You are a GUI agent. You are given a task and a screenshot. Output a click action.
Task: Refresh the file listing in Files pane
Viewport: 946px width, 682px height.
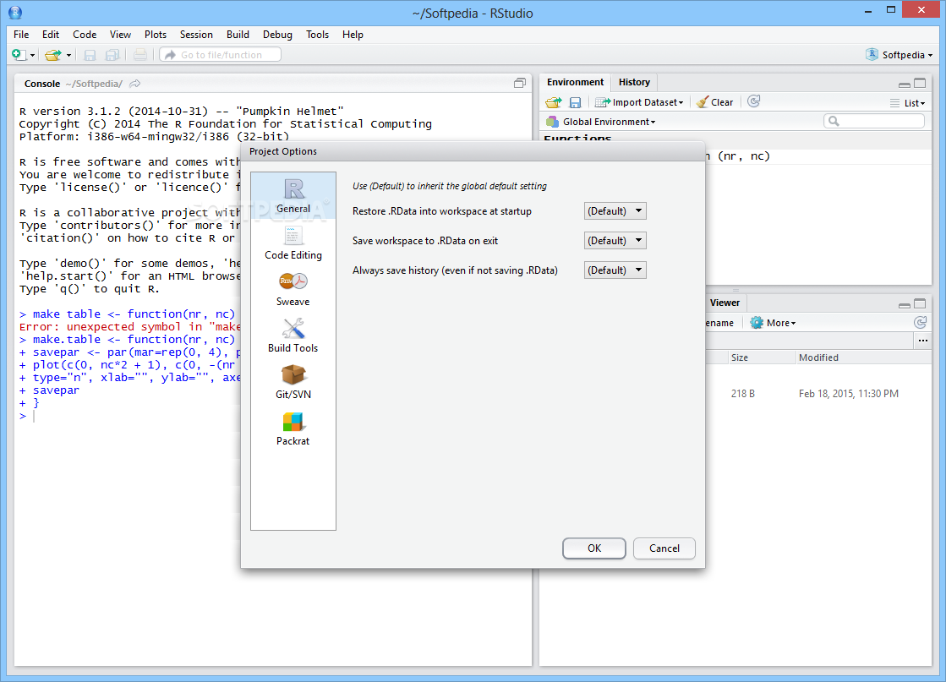tap(920, 323)
